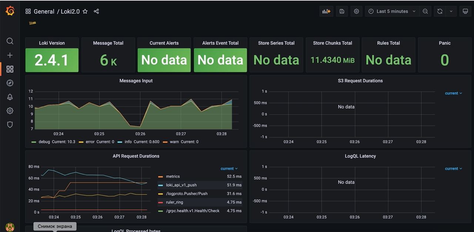Open the Grafana home logo
This screenshot has width=474, height=232.
10,11
